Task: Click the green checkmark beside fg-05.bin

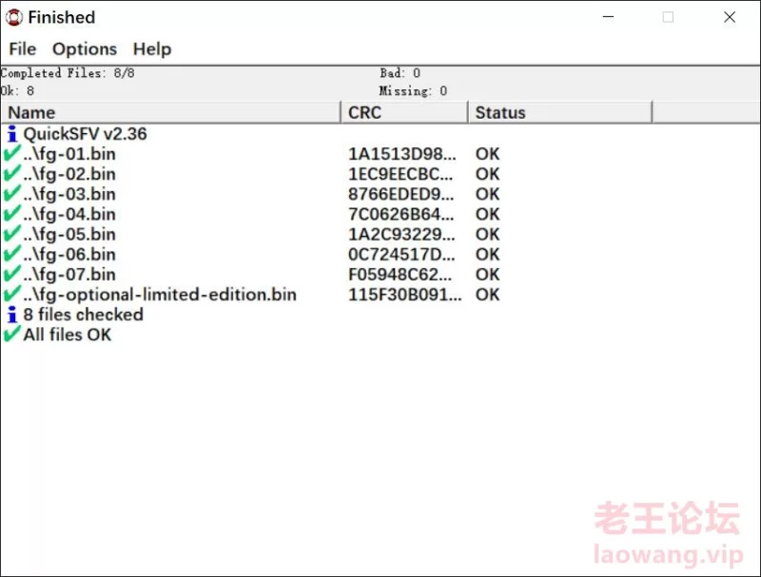Action: pos(11,234)
